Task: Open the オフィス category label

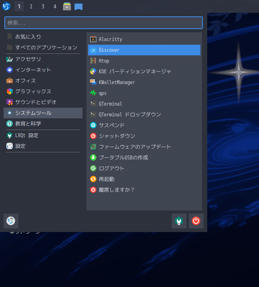Action: 26,81
